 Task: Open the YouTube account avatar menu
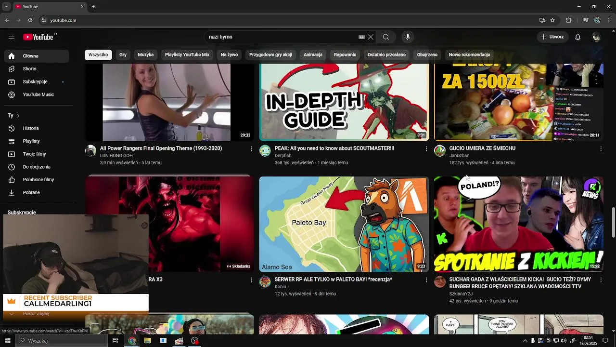click(596, 37)
